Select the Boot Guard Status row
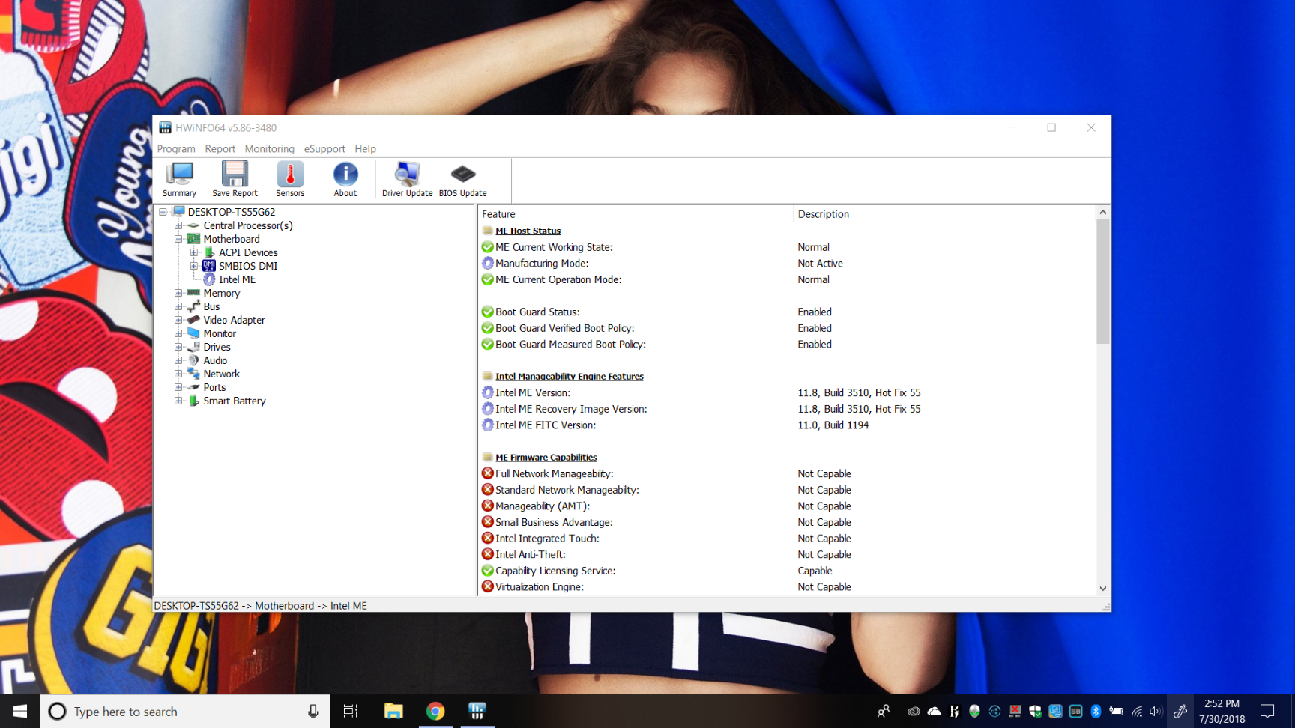The width and height of the screenshot is (1295, 728). pos(787,312)
